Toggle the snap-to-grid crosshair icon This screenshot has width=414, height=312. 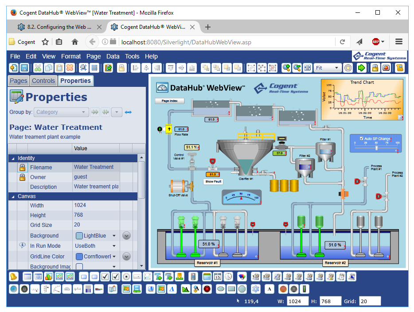(83, 68)
